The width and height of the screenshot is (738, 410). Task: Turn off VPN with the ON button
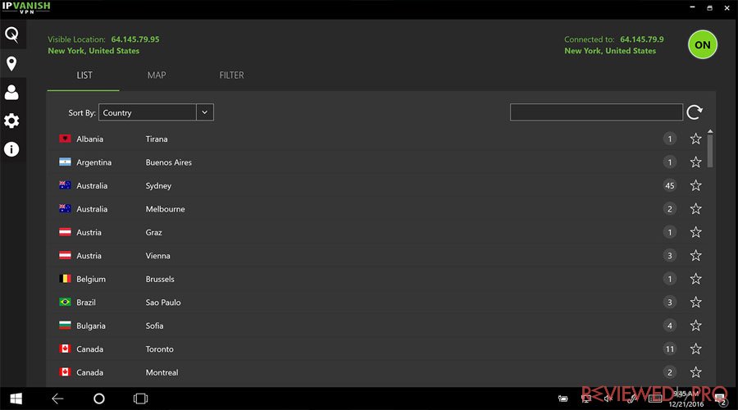coord(702,45)
